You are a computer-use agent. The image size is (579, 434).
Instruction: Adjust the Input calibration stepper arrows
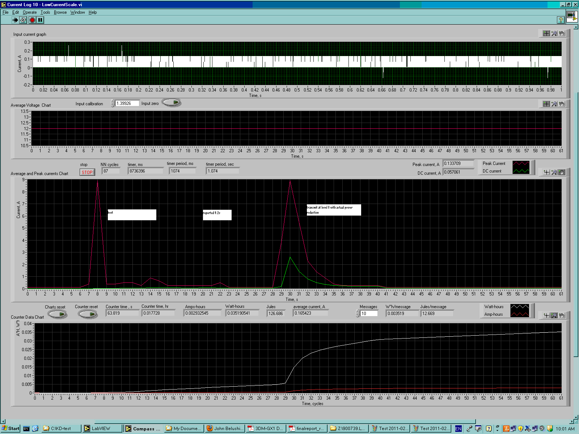pyautogui.click(x=113, y=103)
